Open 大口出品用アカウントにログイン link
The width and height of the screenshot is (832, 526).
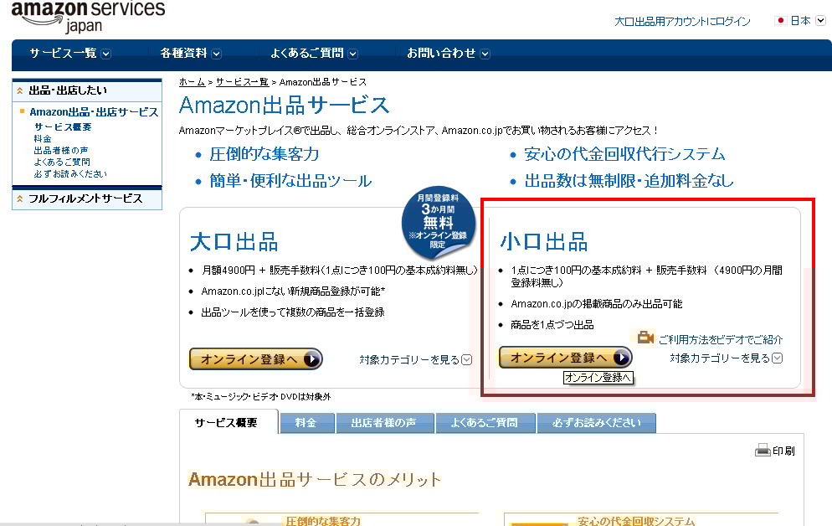(x=682, y=21)
